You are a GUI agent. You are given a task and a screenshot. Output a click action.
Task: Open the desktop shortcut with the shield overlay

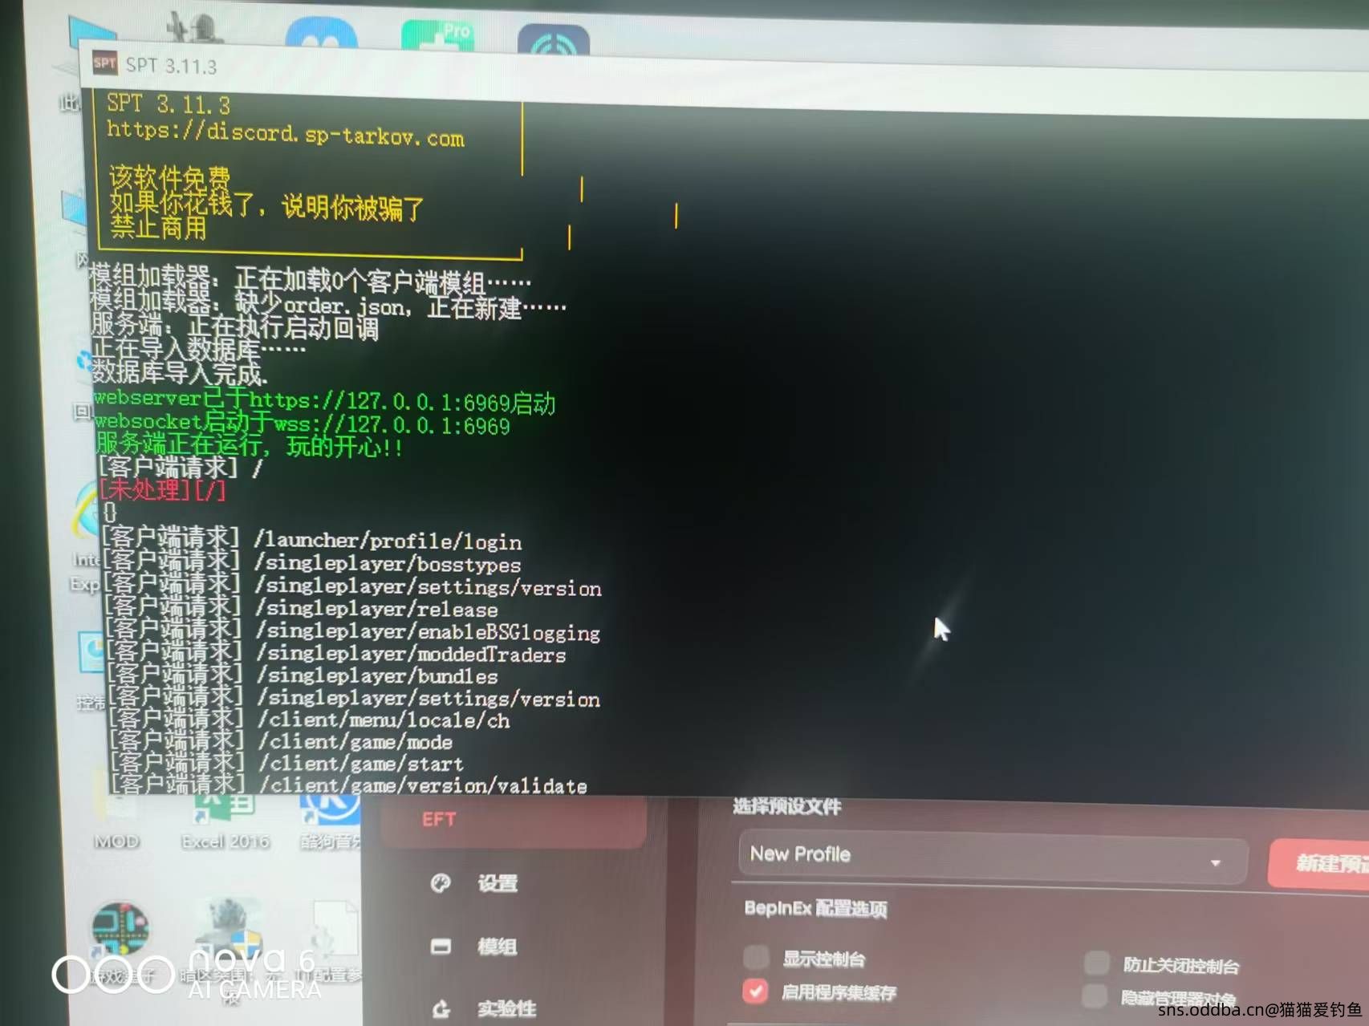click(x=230, y=929)
